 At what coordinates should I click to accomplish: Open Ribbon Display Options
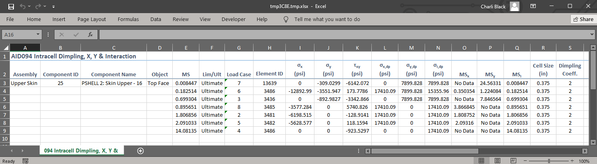tap(533, 6)
